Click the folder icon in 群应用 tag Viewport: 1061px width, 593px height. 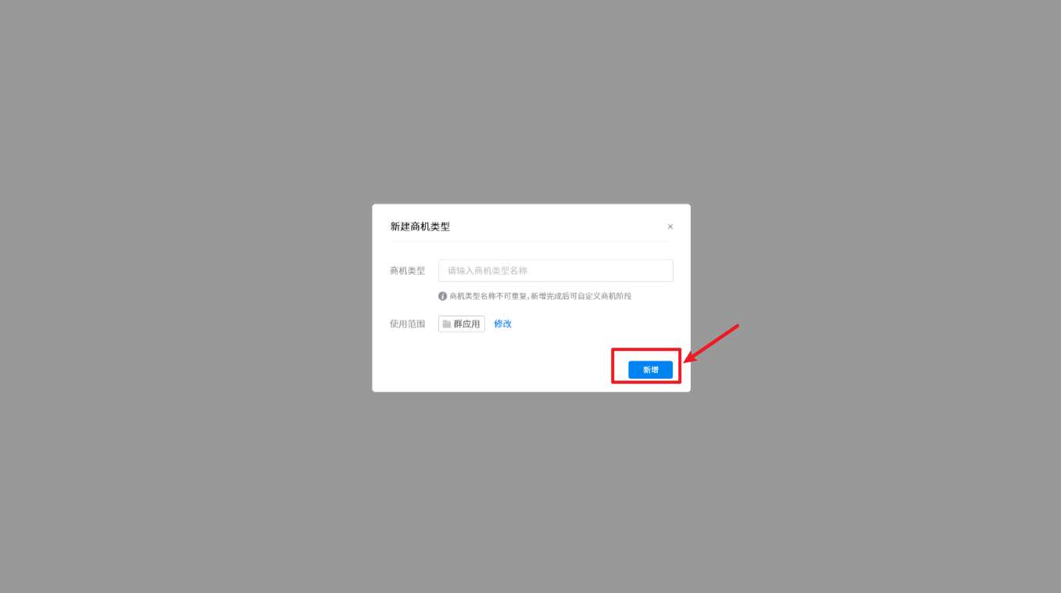coord(447,323)
